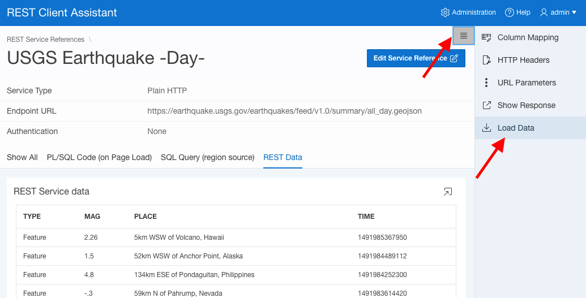Screen dimensions: 586x298
Task: Click the HTTP Headers document icon
Action: 486,60
